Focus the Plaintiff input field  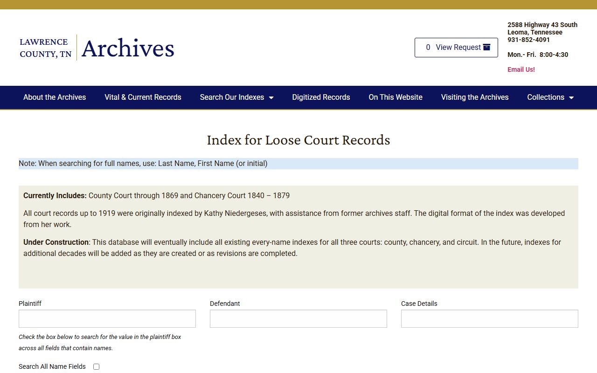107,319
